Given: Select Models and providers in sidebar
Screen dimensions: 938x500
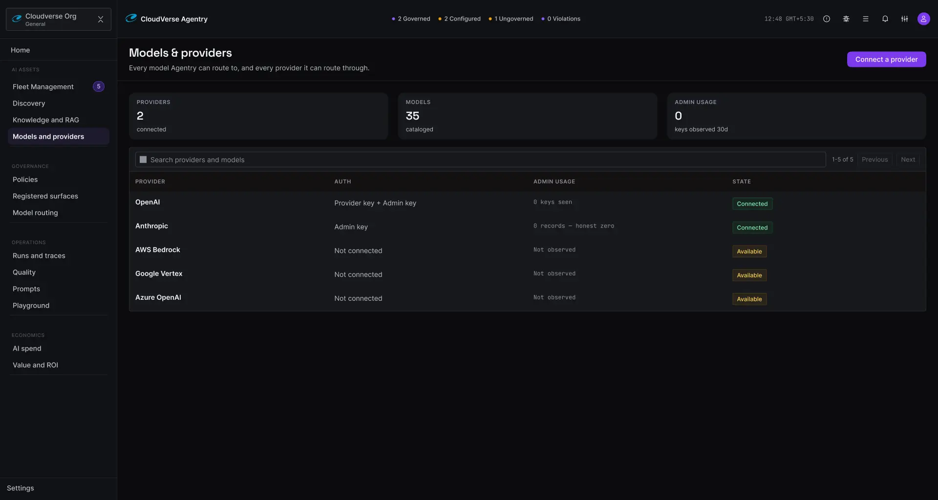Looking at the screenshot, I should point(58,137).
